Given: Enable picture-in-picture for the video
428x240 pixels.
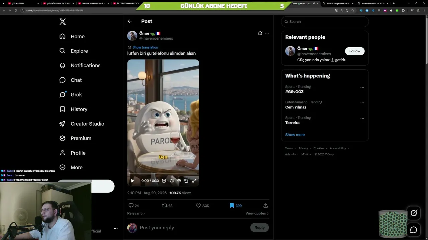Looking at the screenshot, I should pos(186,181).
